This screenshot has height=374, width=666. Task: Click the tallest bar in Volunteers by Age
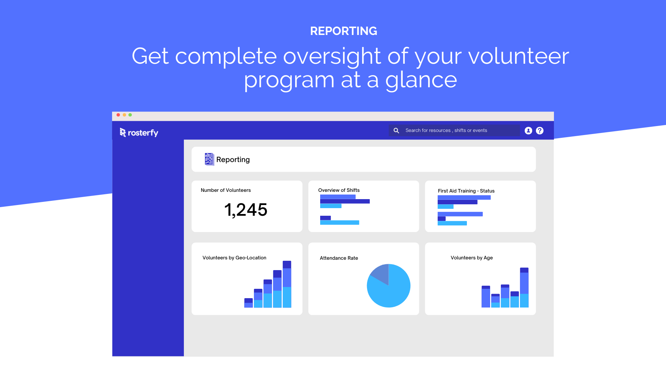[524, 287]
